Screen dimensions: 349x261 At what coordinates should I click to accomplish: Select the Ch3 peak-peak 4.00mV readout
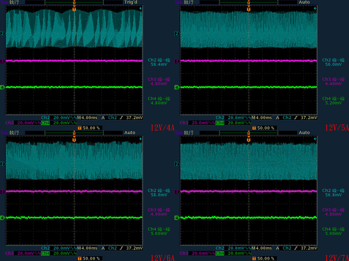tap(159, 212)
